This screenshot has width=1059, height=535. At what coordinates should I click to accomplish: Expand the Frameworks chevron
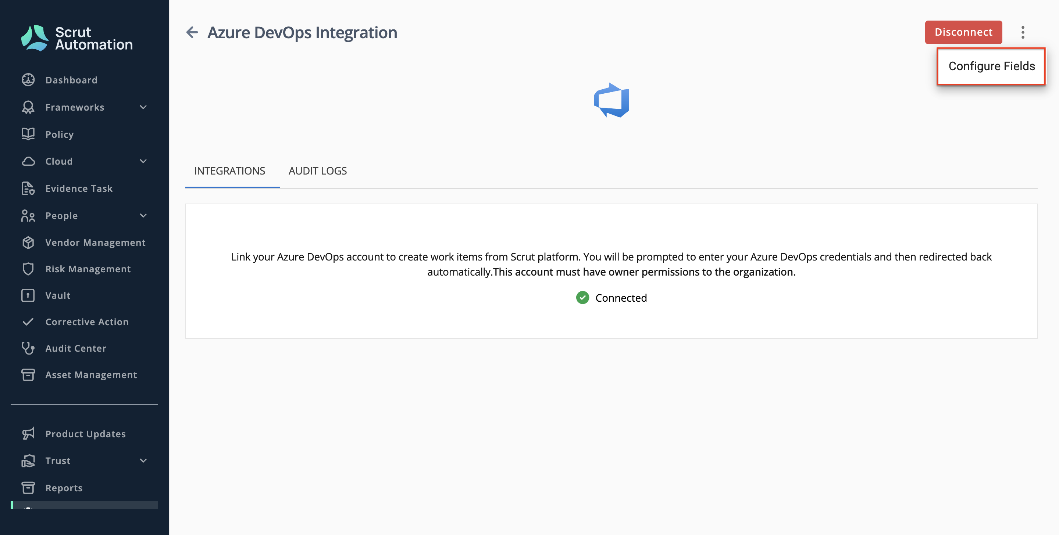[x=143, y=107]
